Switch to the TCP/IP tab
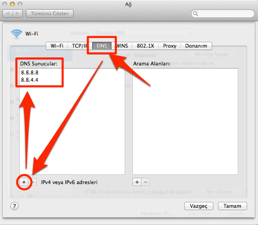The height and width of the screenshot is (225, 258). (79, 46)
